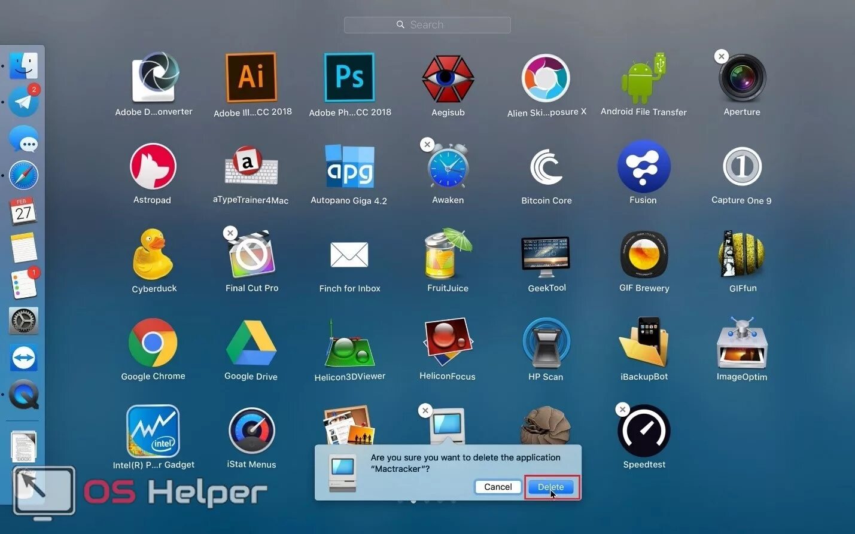Screen dimensions: 855x534
Task: Launch Astropad
Action: (153, 166)
